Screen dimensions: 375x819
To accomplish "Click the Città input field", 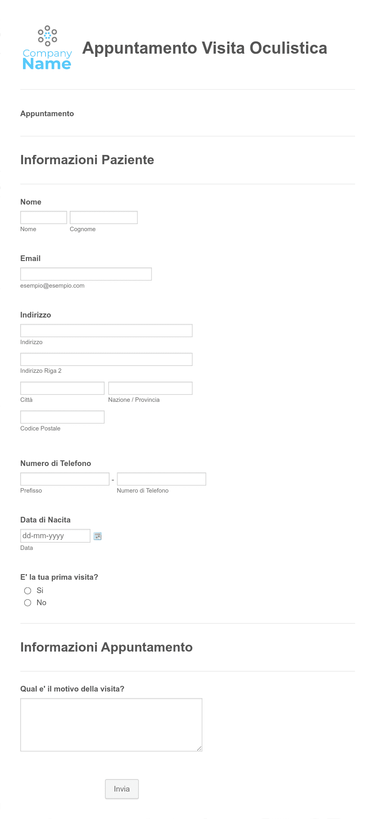I will [x=62, y=388].
